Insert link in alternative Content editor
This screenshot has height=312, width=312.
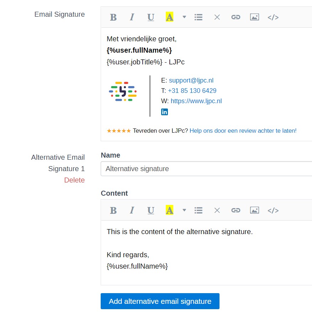236,210
